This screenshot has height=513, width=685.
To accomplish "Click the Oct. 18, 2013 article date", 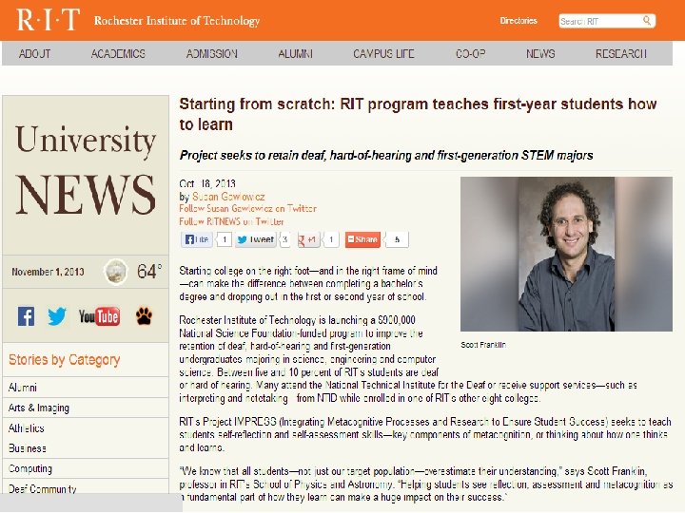I will (207, 183).
